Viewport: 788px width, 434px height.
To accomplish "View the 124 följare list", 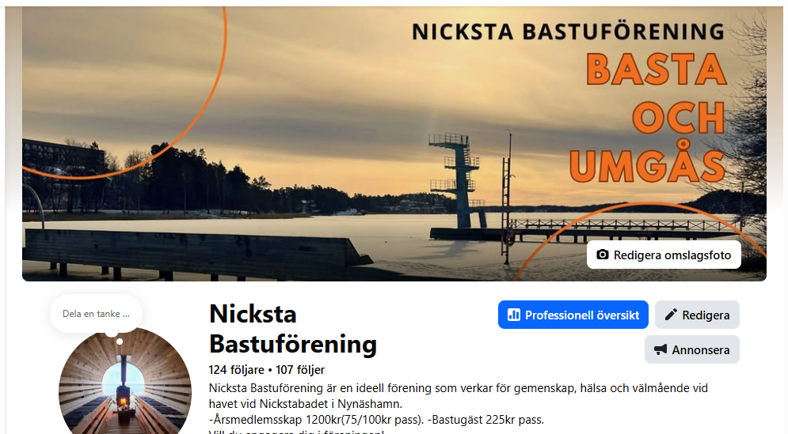I will [236, 370].
